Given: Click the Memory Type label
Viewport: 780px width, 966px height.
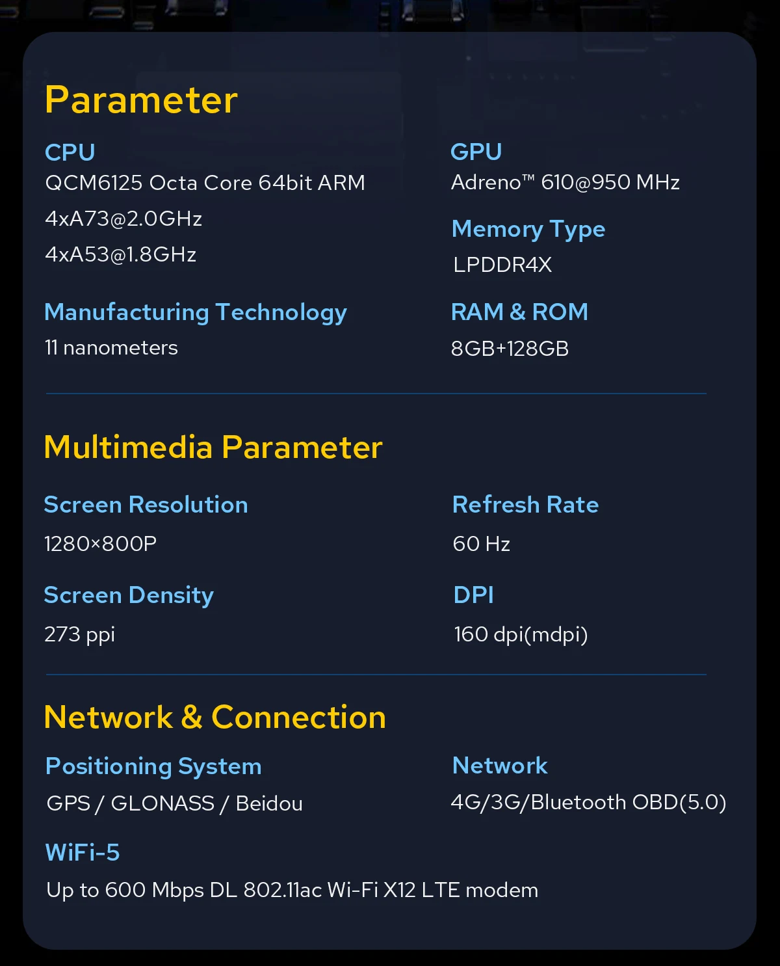Looking at the screenshot, I should pos(528,229).
